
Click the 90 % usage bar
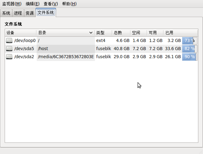tap(190, 57)
